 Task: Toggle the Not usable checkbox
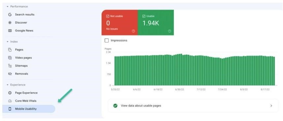tap(108, 16)
